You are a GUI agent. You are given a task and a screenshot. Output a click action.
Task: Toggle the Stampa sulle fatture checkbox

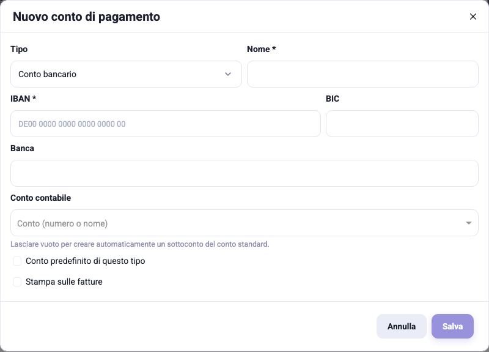point(17,282)
